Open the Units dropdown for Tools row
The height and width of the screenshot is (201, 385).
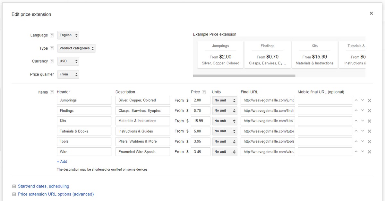click(225, 141)
